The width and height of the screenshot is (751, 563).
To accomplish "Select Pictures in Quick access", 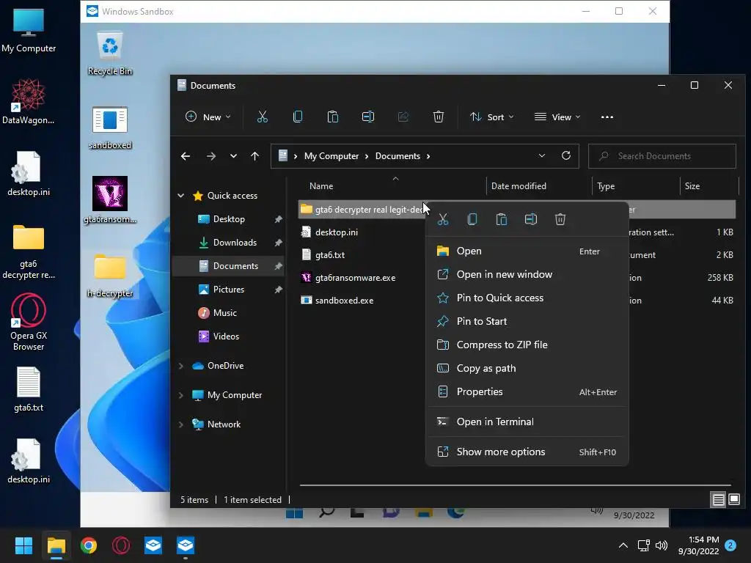I will 228,290.
